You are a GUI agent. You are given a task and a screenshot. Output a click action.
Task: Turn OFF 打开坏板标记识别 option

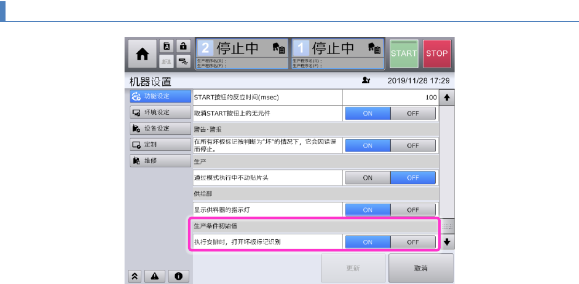[413, 242]
